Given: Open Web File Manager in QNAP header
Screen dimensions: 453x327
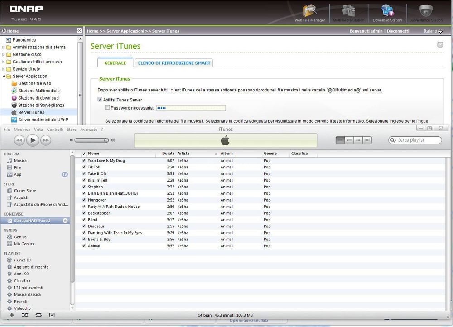Looking at the screenshot, I should pyautogui.click(x=310, y=13).
